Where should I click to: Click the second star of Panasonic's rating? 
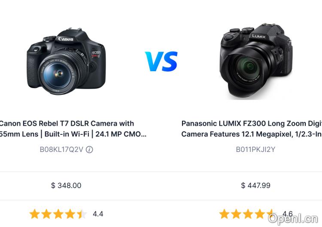(x=236, y=214)
